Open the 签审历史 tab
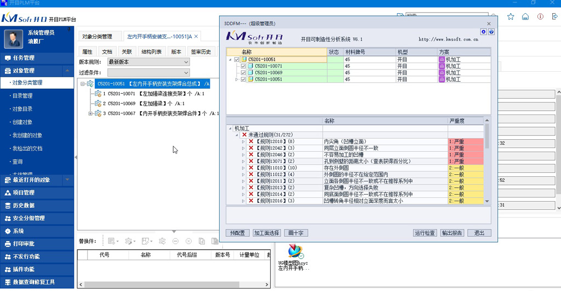Viewport: 561px width, 291px height. pyautogui.click(x=201, y=52)
